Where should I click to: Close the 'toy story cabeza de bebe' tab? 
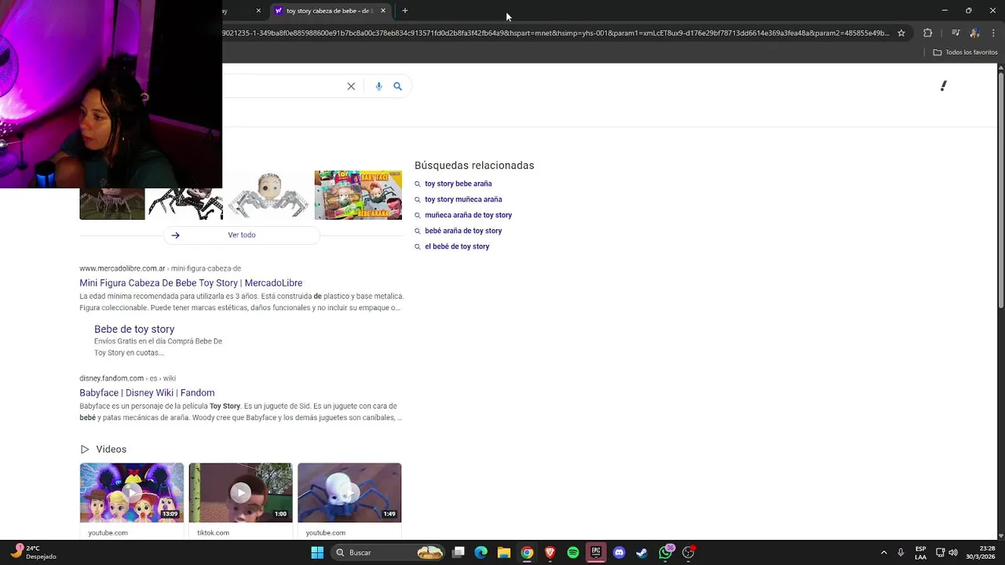383,10
